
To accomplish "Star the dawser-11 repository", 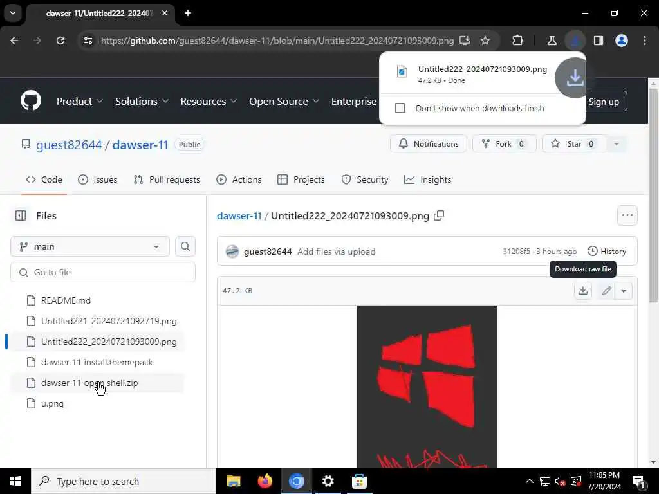I will point(574,144).
